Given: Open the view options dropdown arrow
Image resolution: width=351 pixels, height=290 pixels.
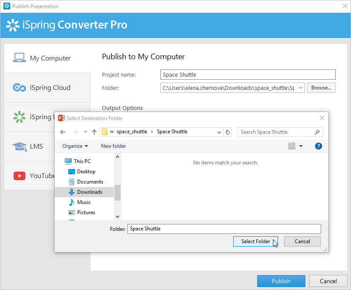Looking at the screenshot, I should pos(301,146).
